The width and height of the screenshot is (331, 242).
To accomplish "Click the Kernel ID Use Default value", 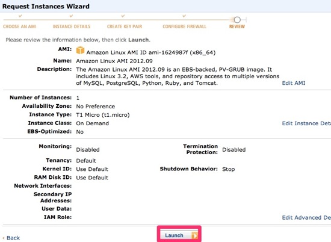I will pos(92,169).
